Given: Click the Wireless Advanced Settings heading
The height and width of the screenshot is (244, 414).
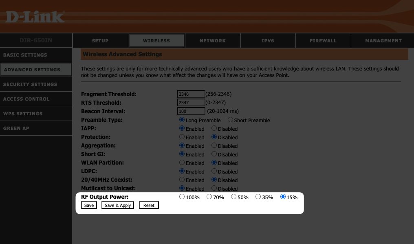Looking at the screenshot, I should (122, 54).
